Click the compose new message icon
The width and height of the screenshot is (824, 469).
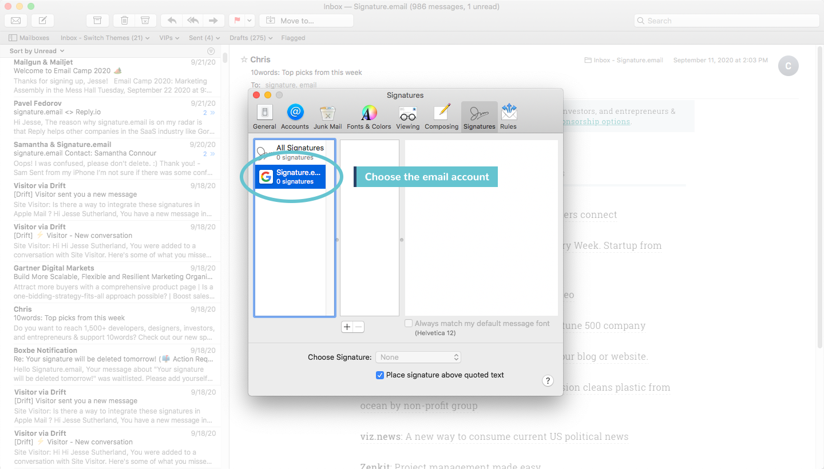42,20
